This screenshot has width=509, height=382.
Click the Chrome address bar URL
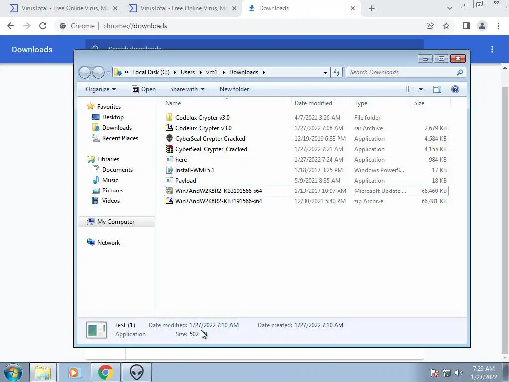click(x=135, y=26)
